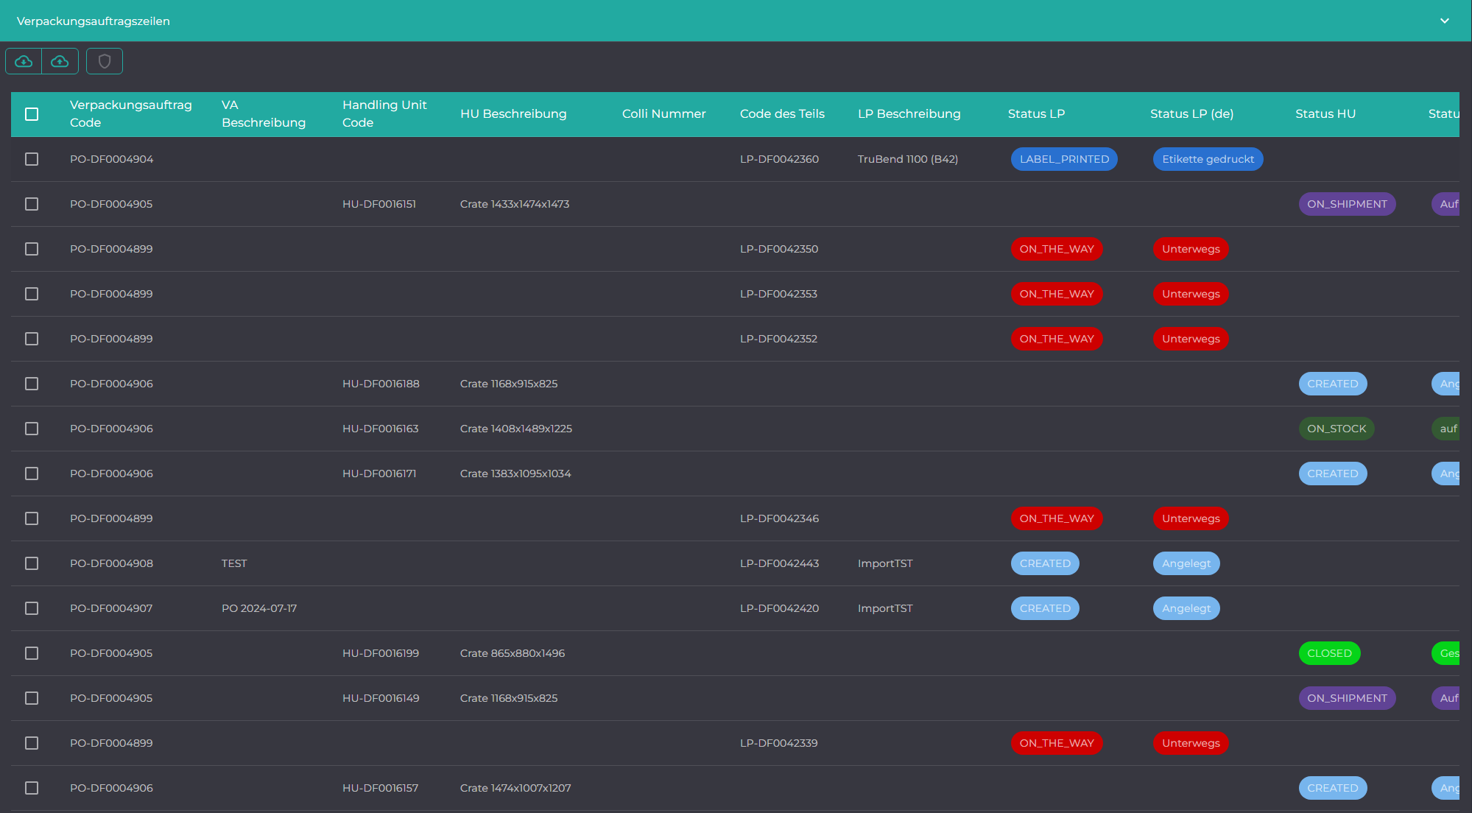1472x813 pixels.
Task: Collapse the Verpackungsauftragszeilen panel chevron
Action: 1445,21
